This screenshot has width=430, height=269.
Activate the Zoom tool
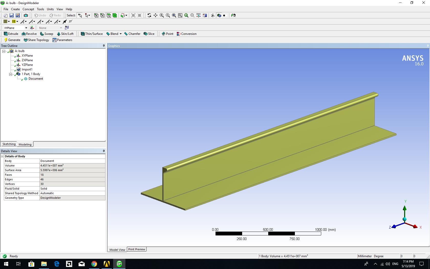coord(162,15)
